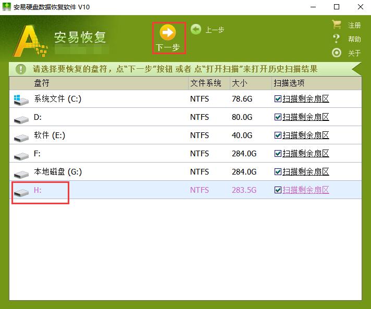Image resolution: width=371 pixels, height=309 pixels.
Task: Click the 文件系统 column header
Action: 206,83
